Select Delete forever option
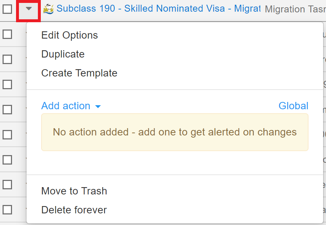 74,210
